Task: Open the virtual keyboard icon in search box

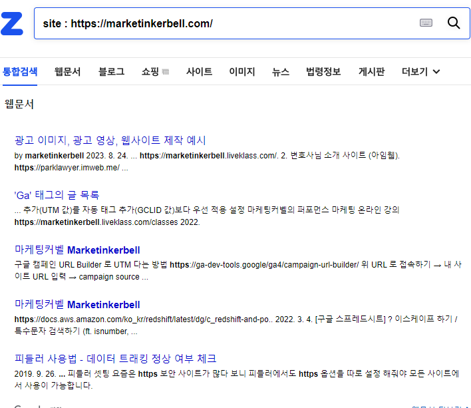Action: [x=426, y=23]
